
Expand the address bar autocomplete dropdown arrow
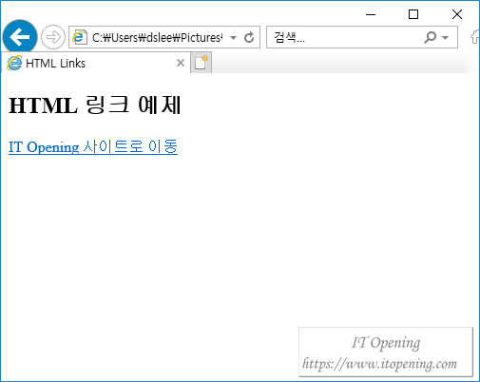pos(234,38)
